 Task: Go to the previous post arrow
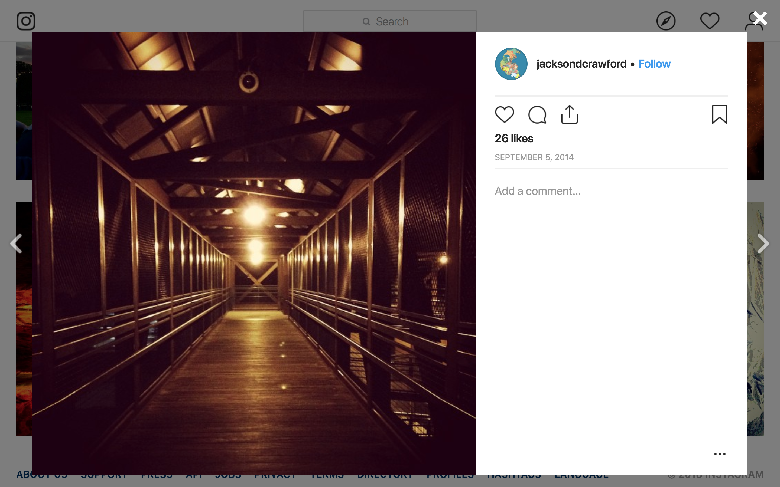(16, 243)
